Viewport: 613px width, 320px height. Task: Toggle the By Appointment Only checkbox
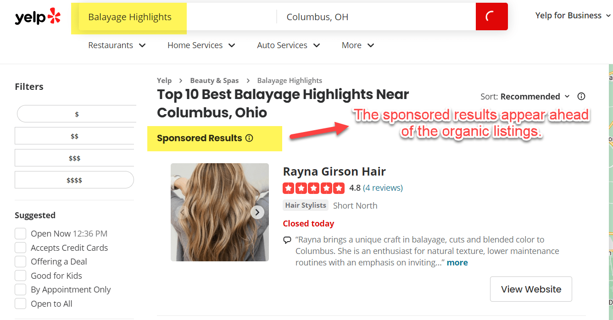point(20,290)
